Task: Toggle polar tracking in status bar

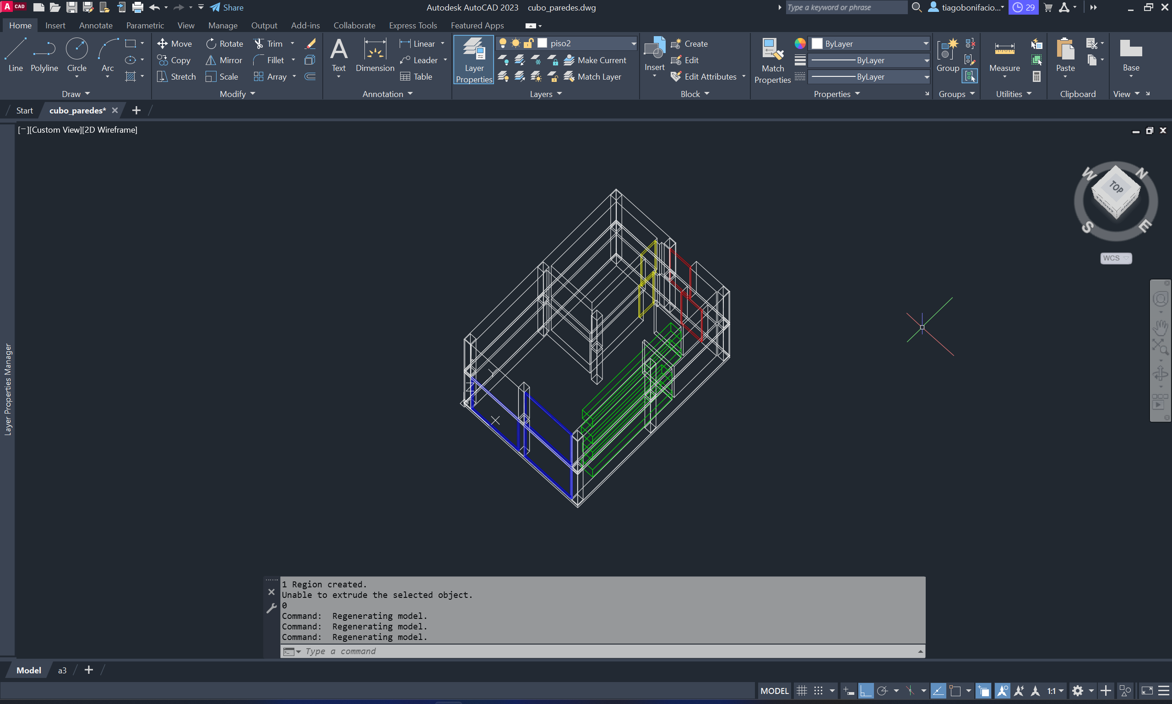Action: 882,691
